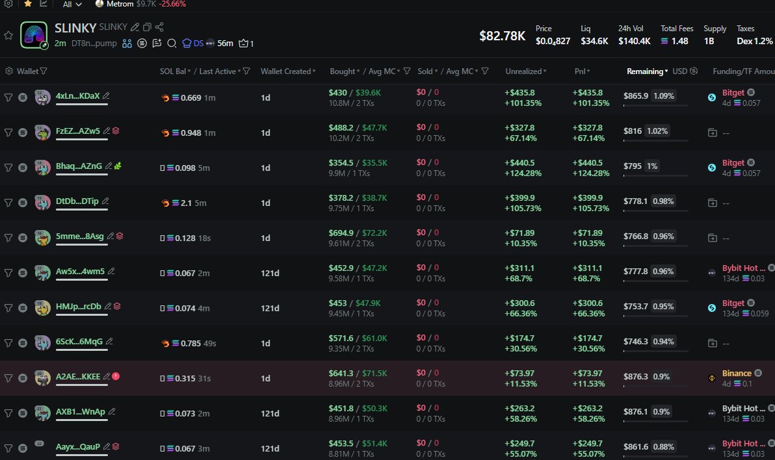Click the red alert badge on wallet A2AE...KKEE
Viewport: 775px width, 460px height.
[116, 376]
